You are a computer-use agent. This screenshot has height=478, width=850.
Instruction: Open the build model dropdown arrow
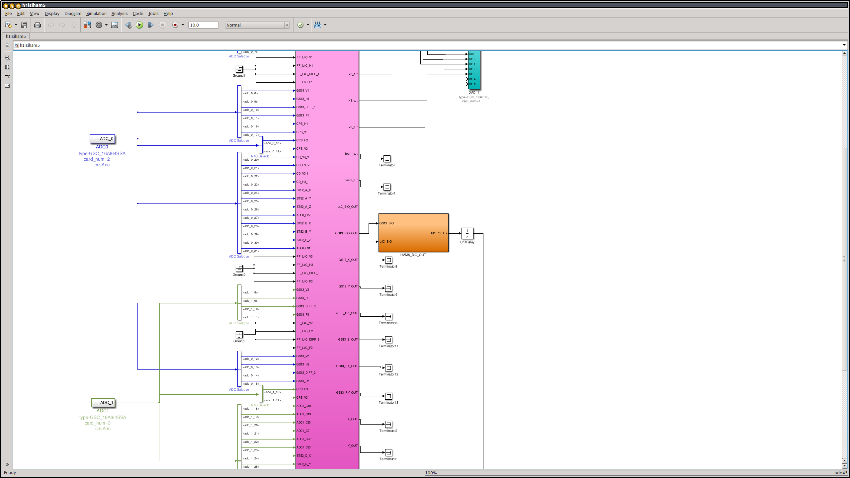click(325, 25)
